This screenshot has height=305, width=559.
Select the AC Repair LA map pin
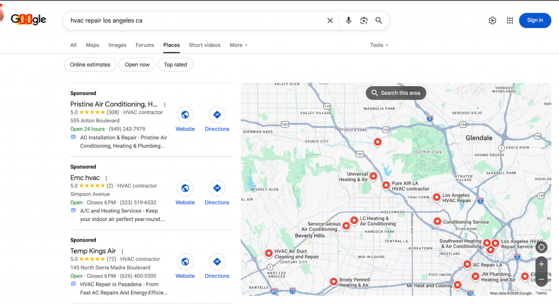(x=467, y=265)
